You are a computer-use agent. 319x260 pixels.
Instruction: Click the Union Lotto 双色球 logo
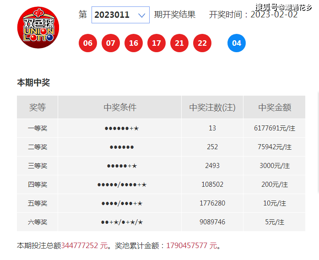click(x=38, y=27)
